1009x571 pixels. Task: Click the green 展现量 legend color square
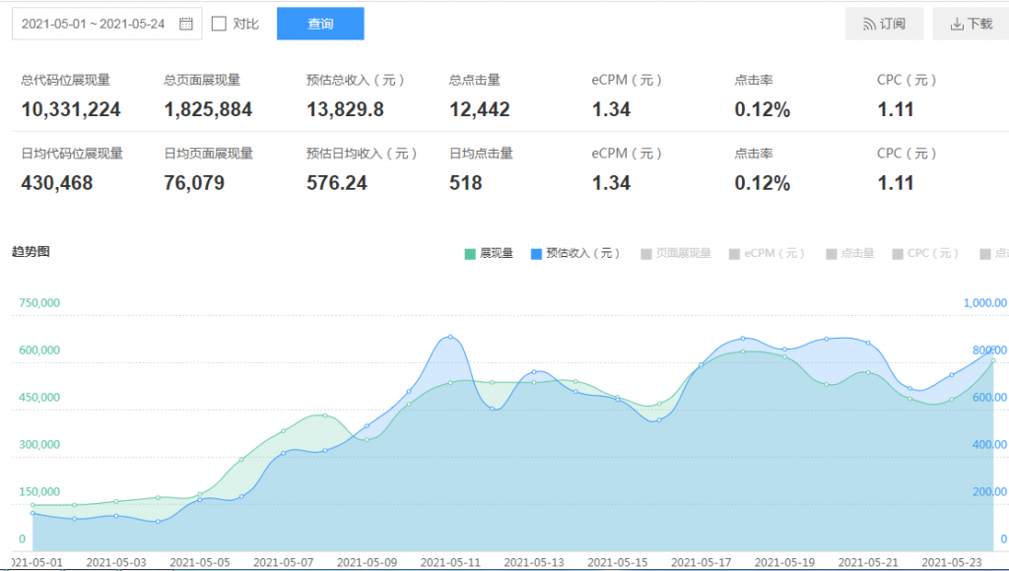(470, 254)
